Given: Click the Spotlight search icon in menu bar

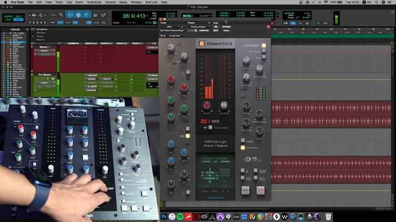Looking at the screenshot, I should 377,2.
